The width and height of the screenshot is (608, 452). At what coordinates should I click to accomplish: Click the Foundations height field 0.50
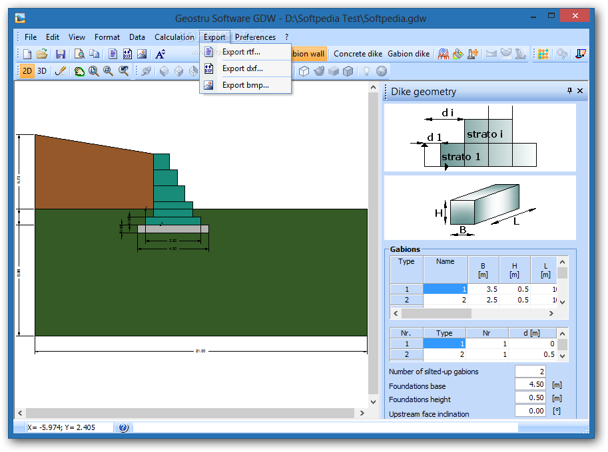pyautogui.click(x=530, y=397)
